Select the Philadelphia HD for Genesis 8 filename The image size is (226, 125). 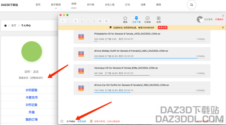tap(127, 34)
